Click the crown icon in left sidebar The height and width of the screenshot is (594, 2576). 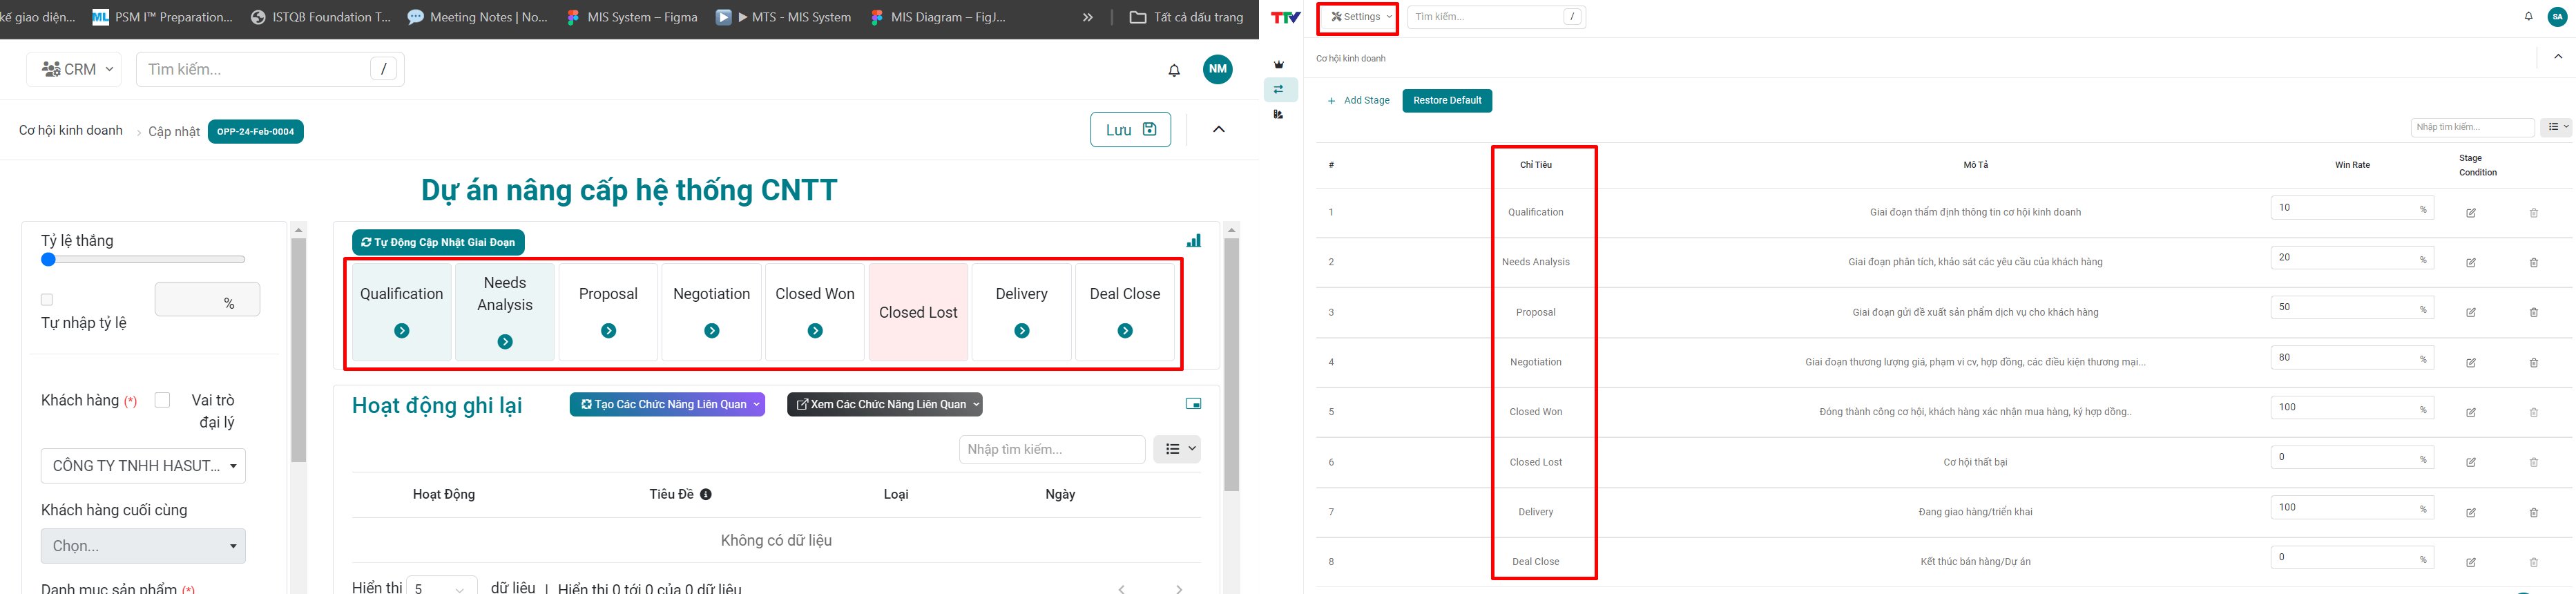[x=1278, y=65]
